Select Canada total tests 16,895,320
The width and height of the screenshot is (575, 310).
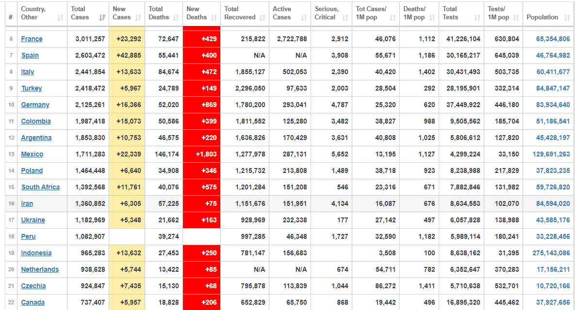click(463, 302)
